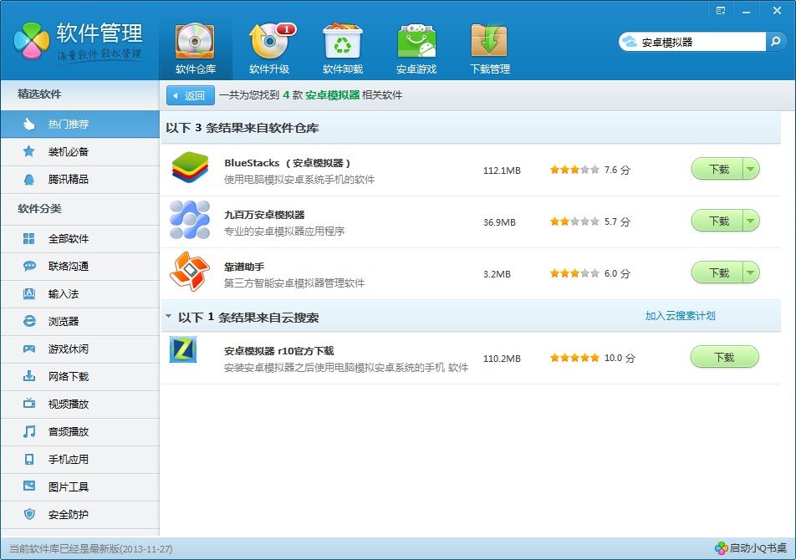The height and width of the screenshot is (560, 796).
Task: Select 热门推荐 in the sidebar
Action: click(79, 125)
